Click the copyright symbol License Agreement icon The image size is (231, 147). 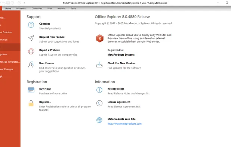tap(99, 103)
